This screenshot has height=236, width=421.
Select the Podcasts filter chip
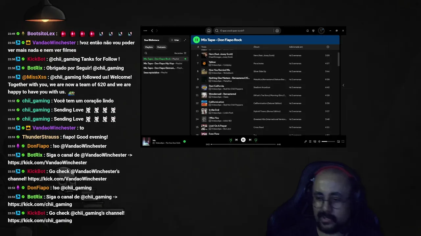click(161, 47)
